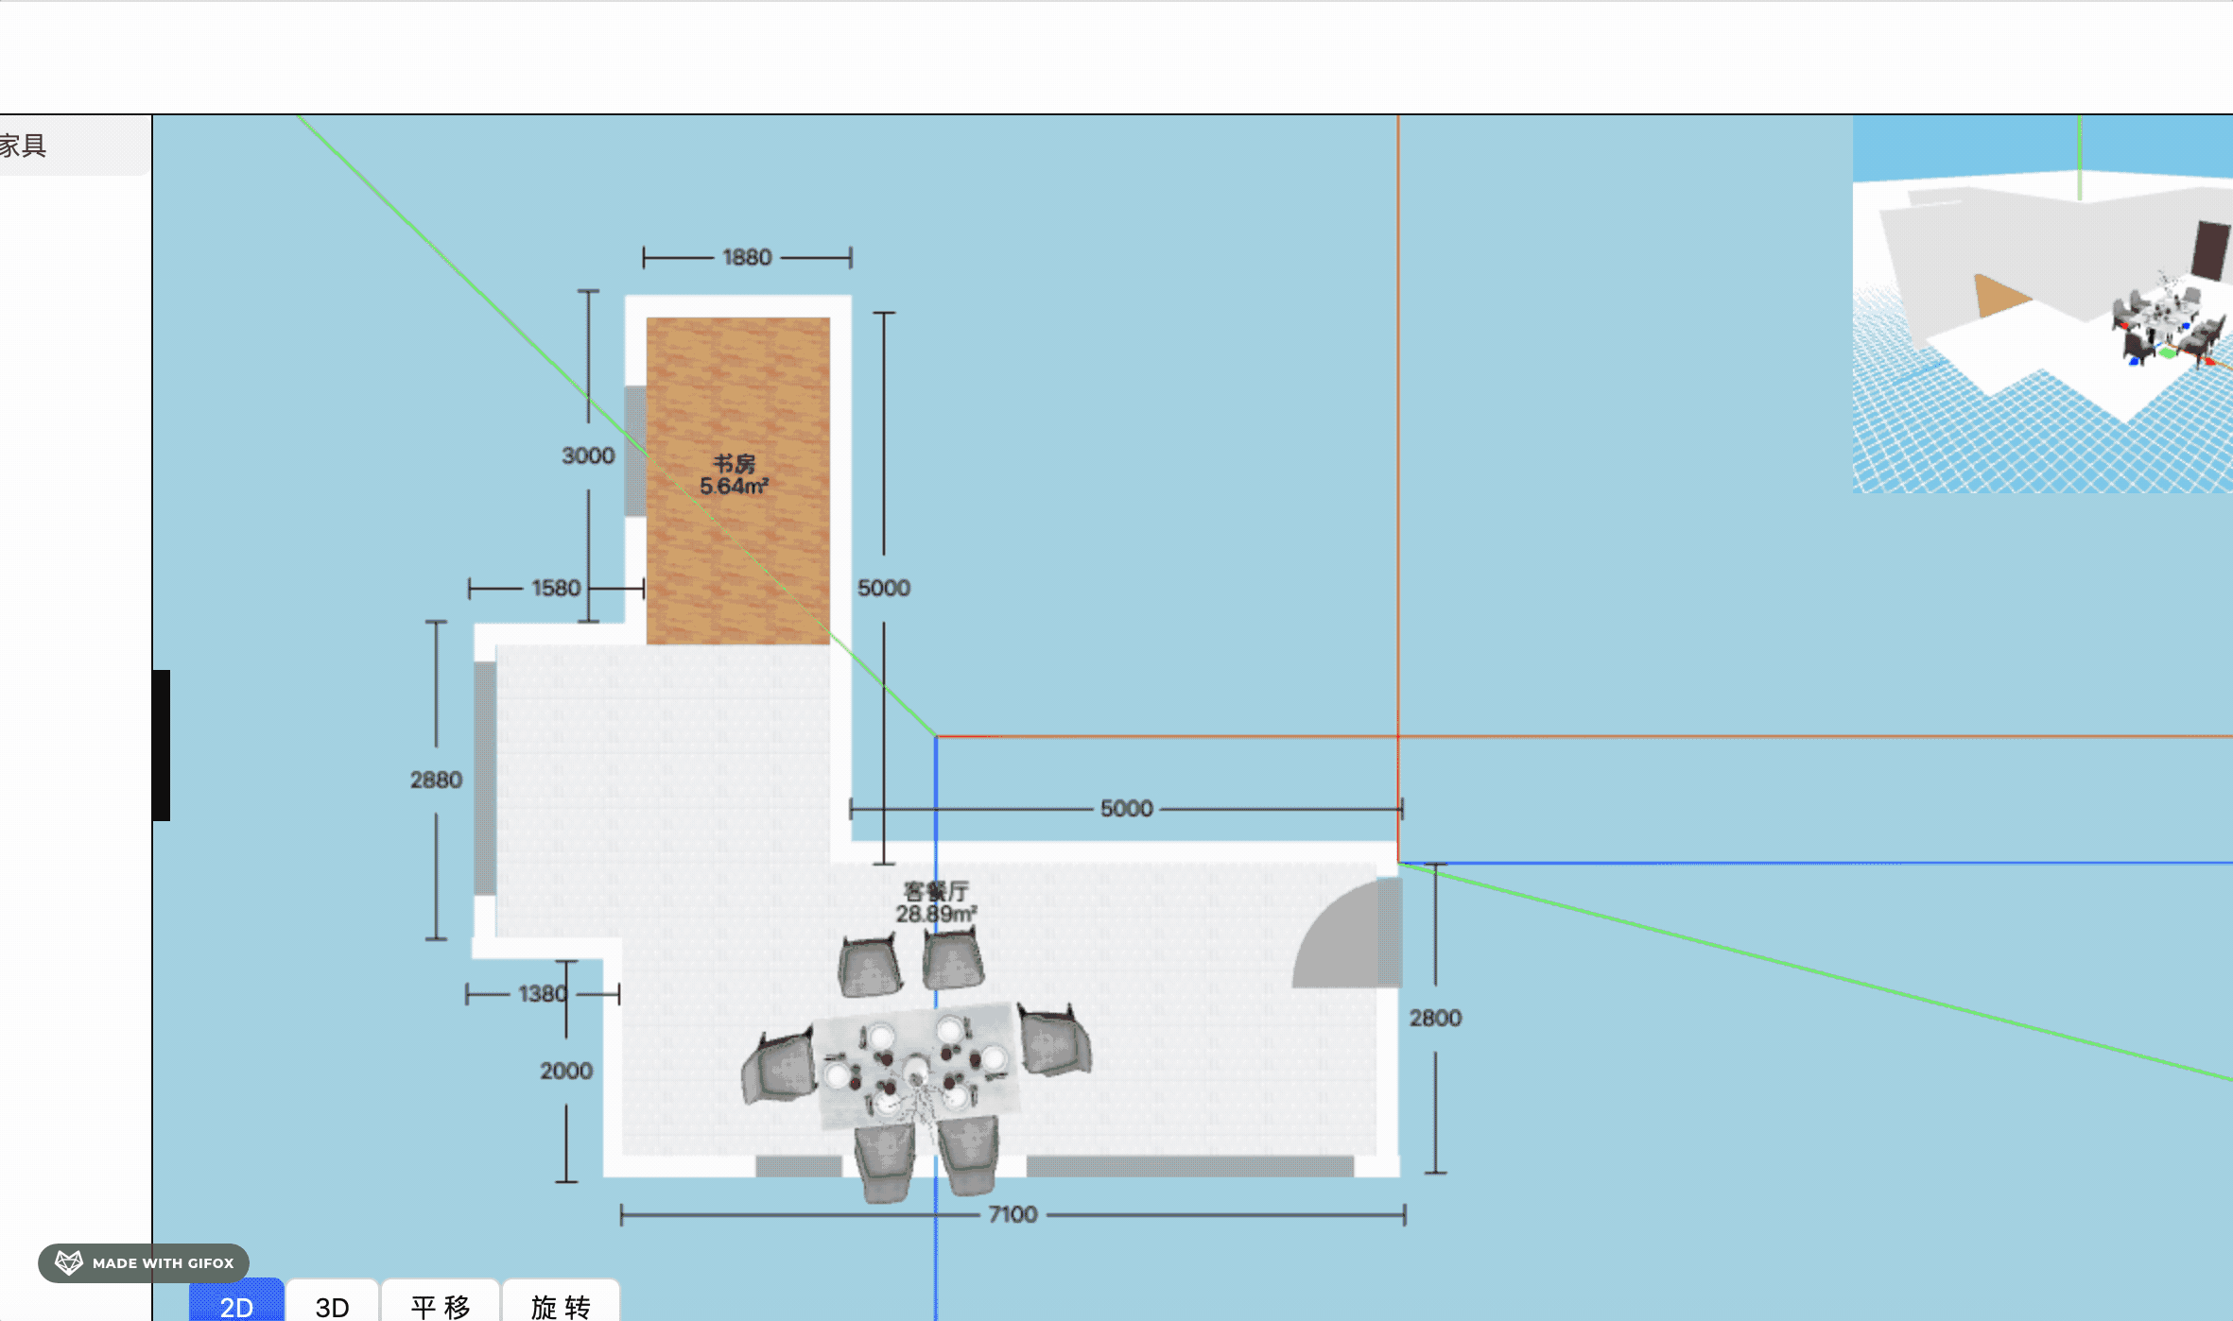The width and height of the screenshot is (2233, 1321).
Task: Click the 3000 dimension label
Action: point(588,455)
